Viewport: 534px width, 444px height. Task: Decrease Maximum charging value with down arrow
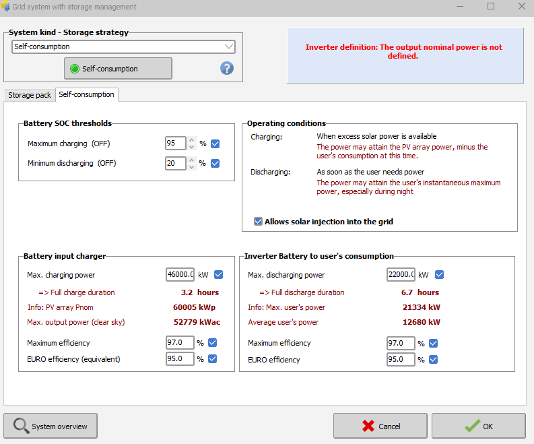[192, 147]
